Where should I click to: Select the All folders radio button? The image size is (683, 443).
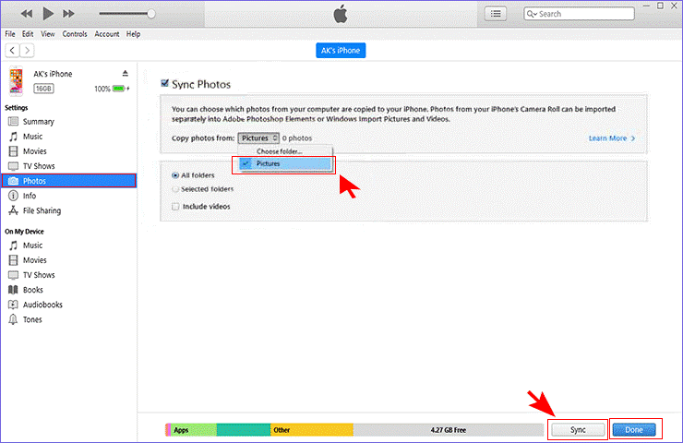(x=175, y=175)
